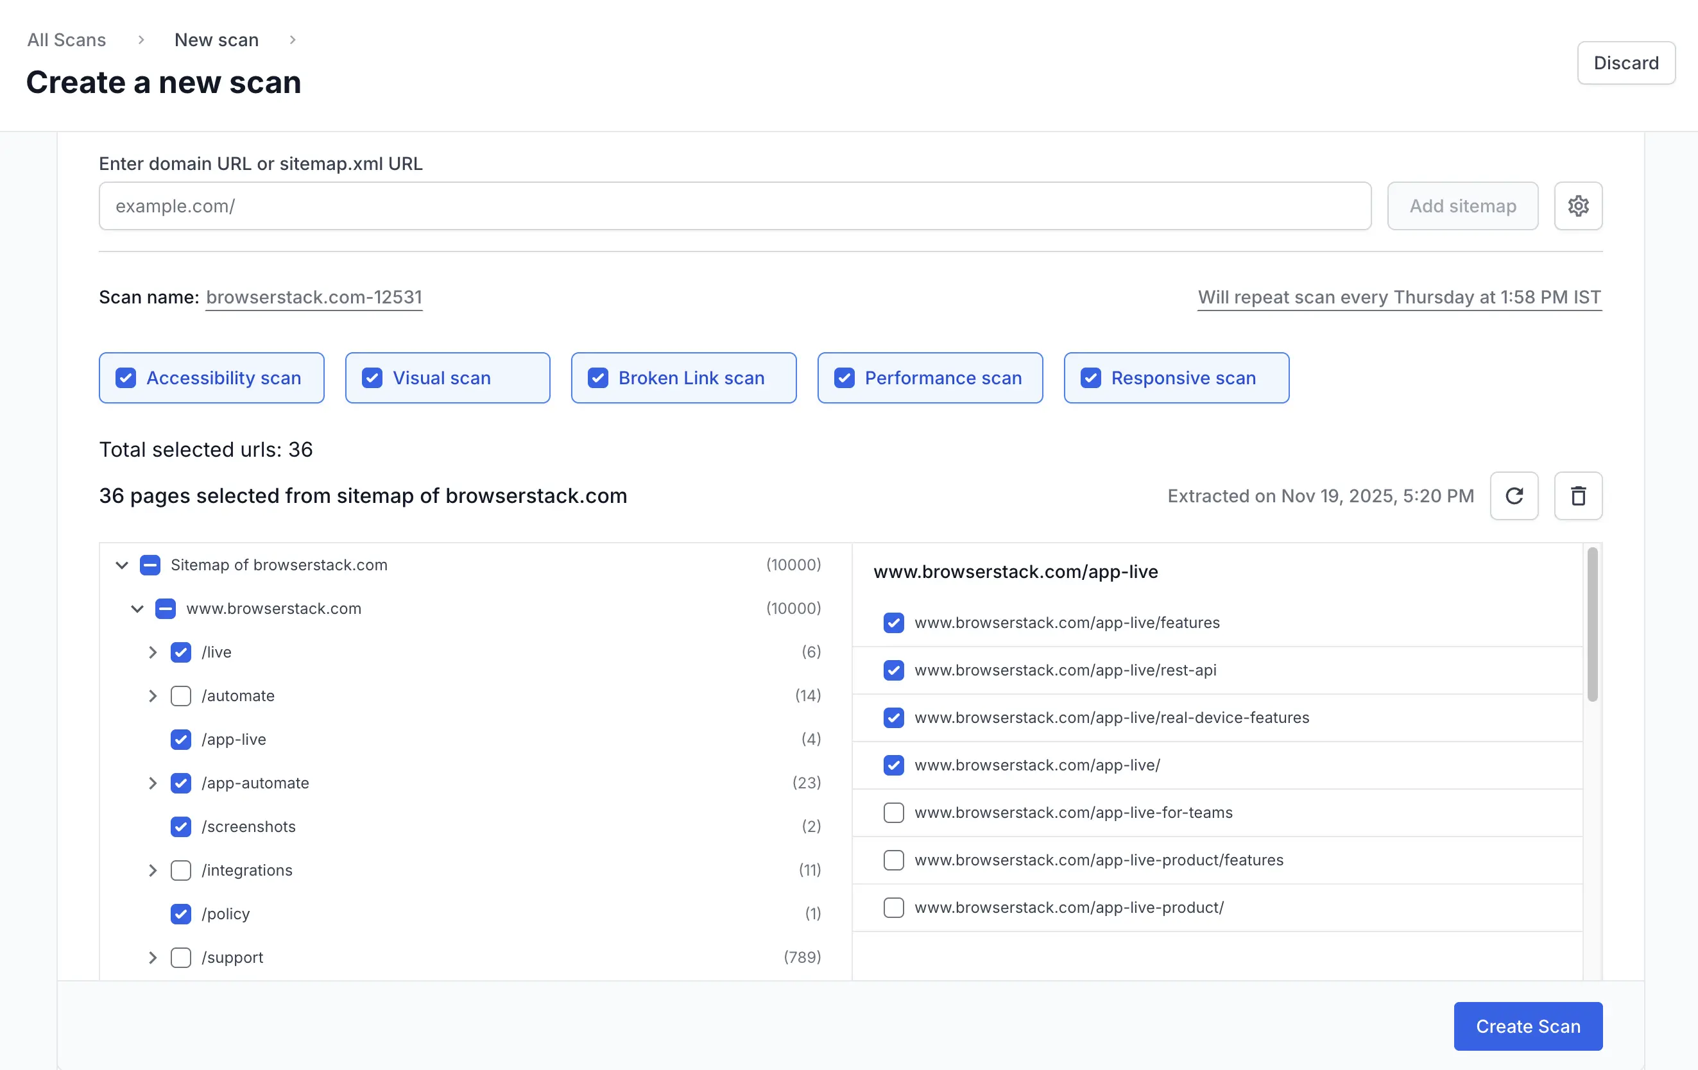Screen dimensions: 1698x1070
Task: Refresh the extracted sitemap
Action: [x=1514, y=495]
